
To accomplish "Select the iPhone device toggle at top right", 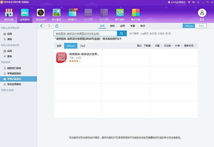I will click(x=189, y=26).
